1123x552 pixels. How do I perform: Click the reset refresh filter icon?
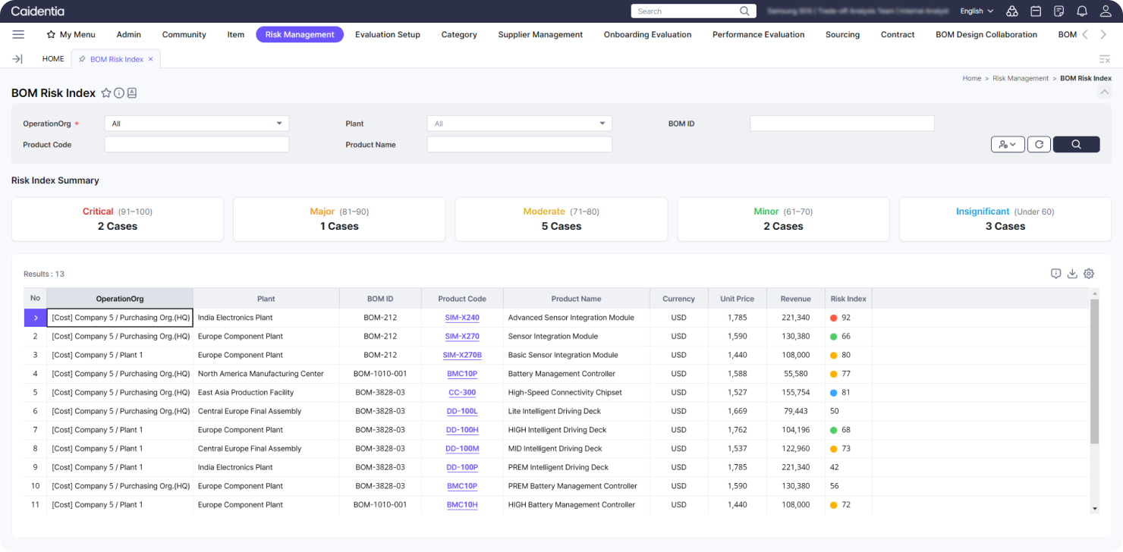click(1039, 144)
